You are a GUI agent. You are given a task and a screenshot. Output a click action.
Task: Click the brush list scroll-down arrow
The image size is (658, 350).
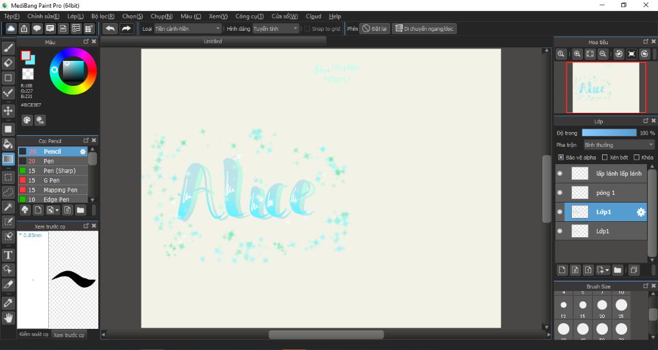tap(93, 200)
